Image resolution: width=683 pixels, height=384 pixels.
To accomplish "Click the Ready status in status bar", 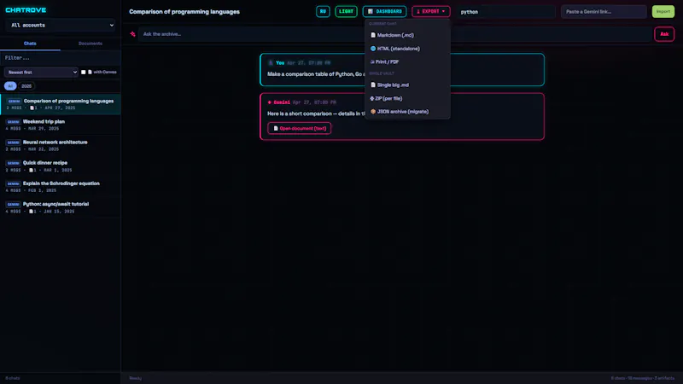I will click(x=136, y=378).
